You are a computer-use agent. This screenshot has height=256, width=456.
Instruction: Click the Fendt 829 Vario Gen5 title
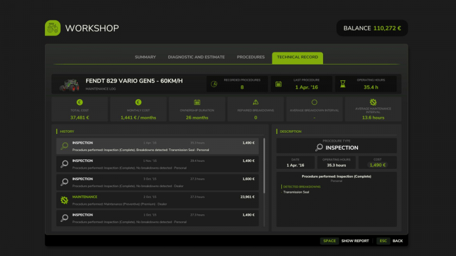click(x=134, y=81)
